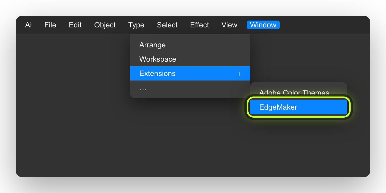The width and height of the screenshot is (386, 193).
Task: Expand the Extensions submenu arrow
Action: pyautogui.click(x=240, y=74)
